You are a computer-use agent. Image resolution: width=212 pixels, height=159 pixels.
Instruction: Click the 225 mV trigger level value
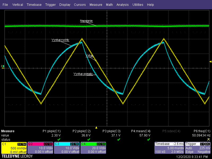point(205,148)
